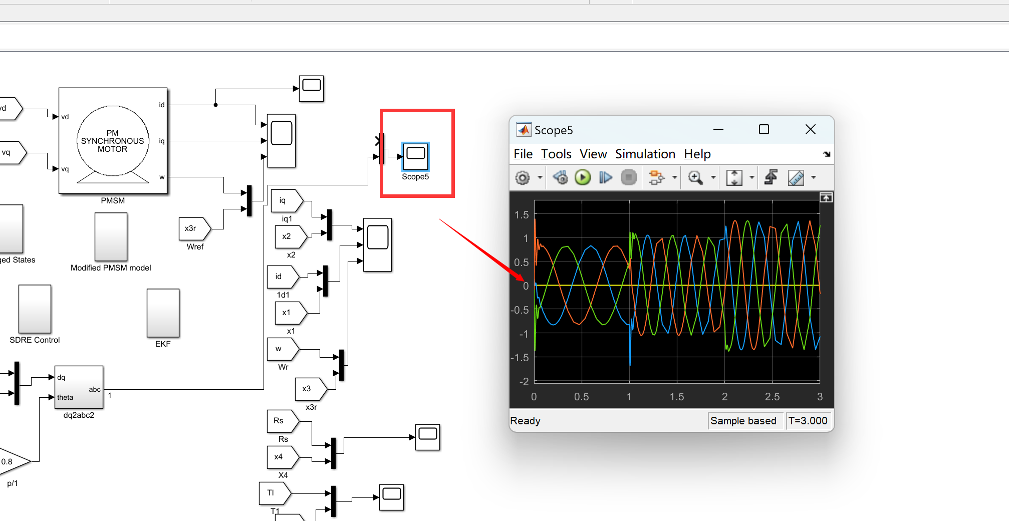This screenshot has height=521, width=1009.
Task: Select the mux before Scope5
Action: (382, 149)
